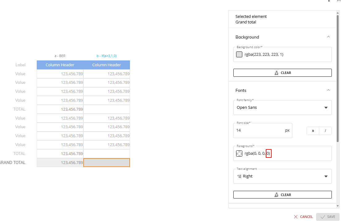
Task: Click the settings panel vertical scrollbar
Action: (x=338, y=78)
